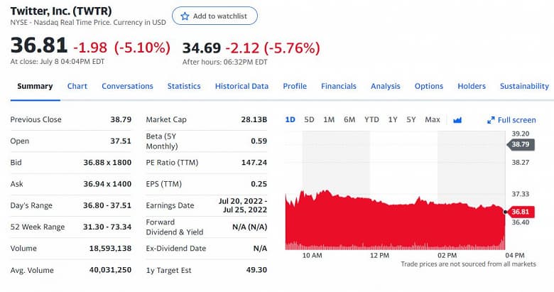This screenshot has width=554, height=292.
Task: Open the Financials tab
Action: (339, 86)
